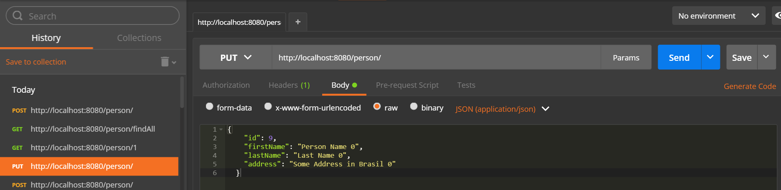Switch to the Collections tab
Viewport: 781px width, 190px height.
point(139,38)
